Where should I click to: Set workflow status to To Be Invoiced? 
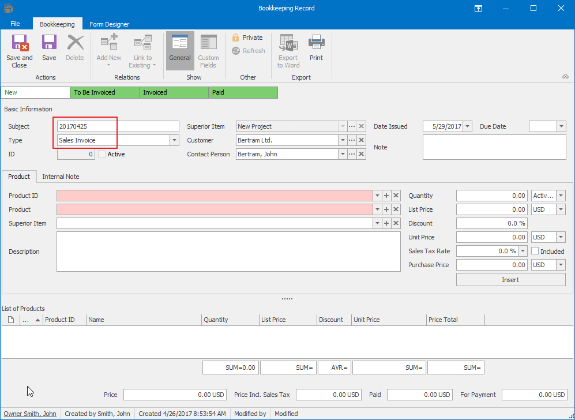pyautogui.click(x=104, y=92)
